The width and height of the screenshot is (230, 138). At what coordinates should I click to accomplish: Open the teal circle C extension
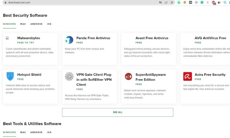(x=202, y=2)
